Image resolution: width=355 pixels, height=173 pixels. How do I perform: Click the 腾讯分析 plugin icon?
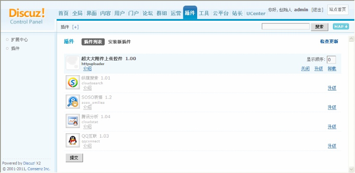73,121
